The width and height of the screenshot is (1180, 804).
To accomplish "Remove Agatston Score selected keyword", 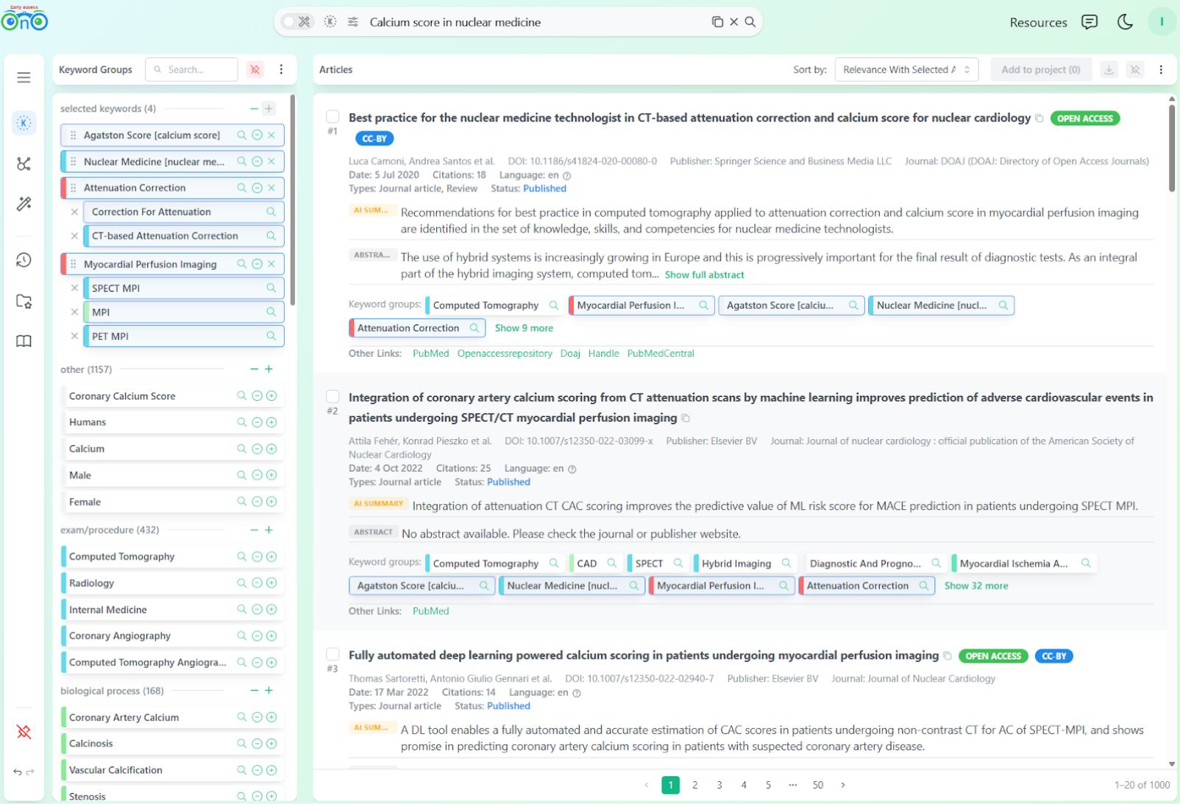I will [271, 135].
